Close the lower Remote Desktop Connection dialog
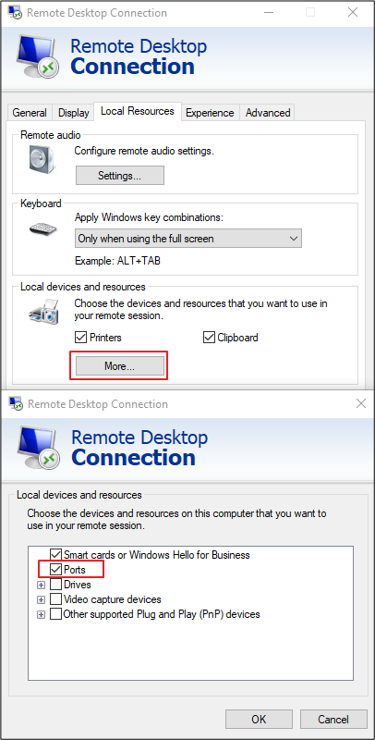The height and width of the screenshot is (740, 375). (361, 403)
